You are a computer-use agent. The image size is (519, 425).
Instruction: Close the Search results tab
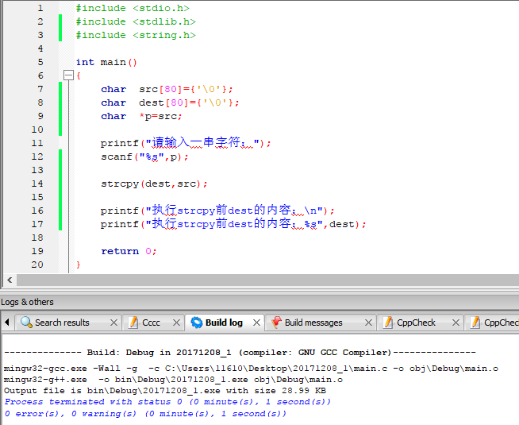(113, 323)
